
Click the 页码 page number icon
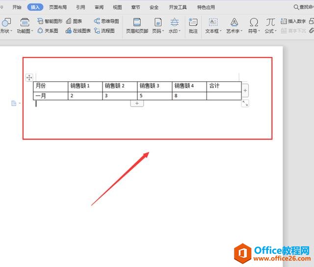[158, 22]
